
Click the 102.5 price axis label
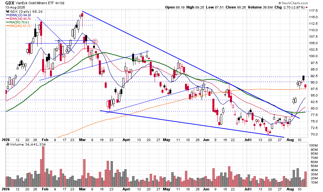click(x=313, y=50)
